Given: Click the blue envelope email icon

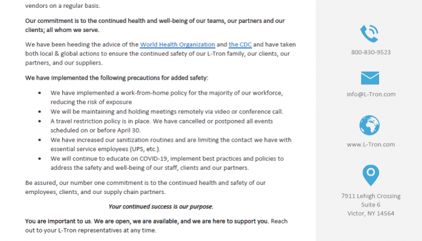Looking at the screenshot, I should (x=370, y=78).
